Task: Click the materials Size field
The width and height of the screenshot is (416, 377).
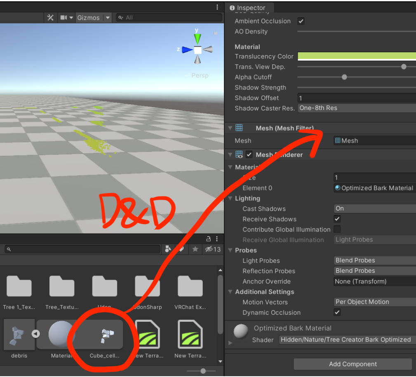Action: point(374,177)
